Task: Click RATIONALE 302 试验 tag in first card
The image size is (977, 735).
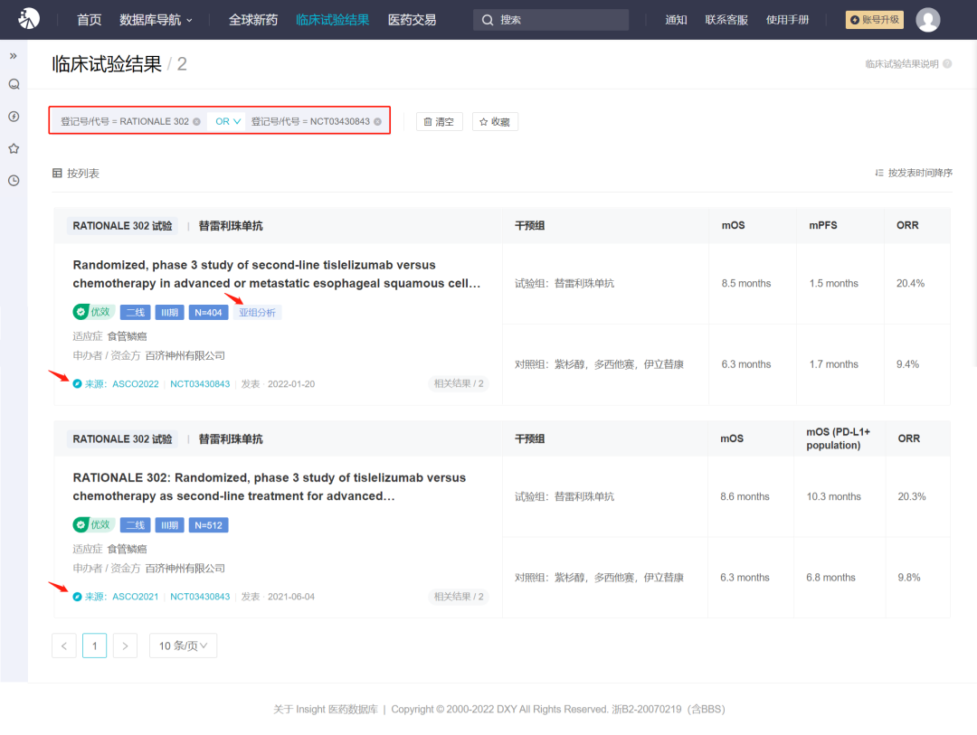Action: click(122, 225)
